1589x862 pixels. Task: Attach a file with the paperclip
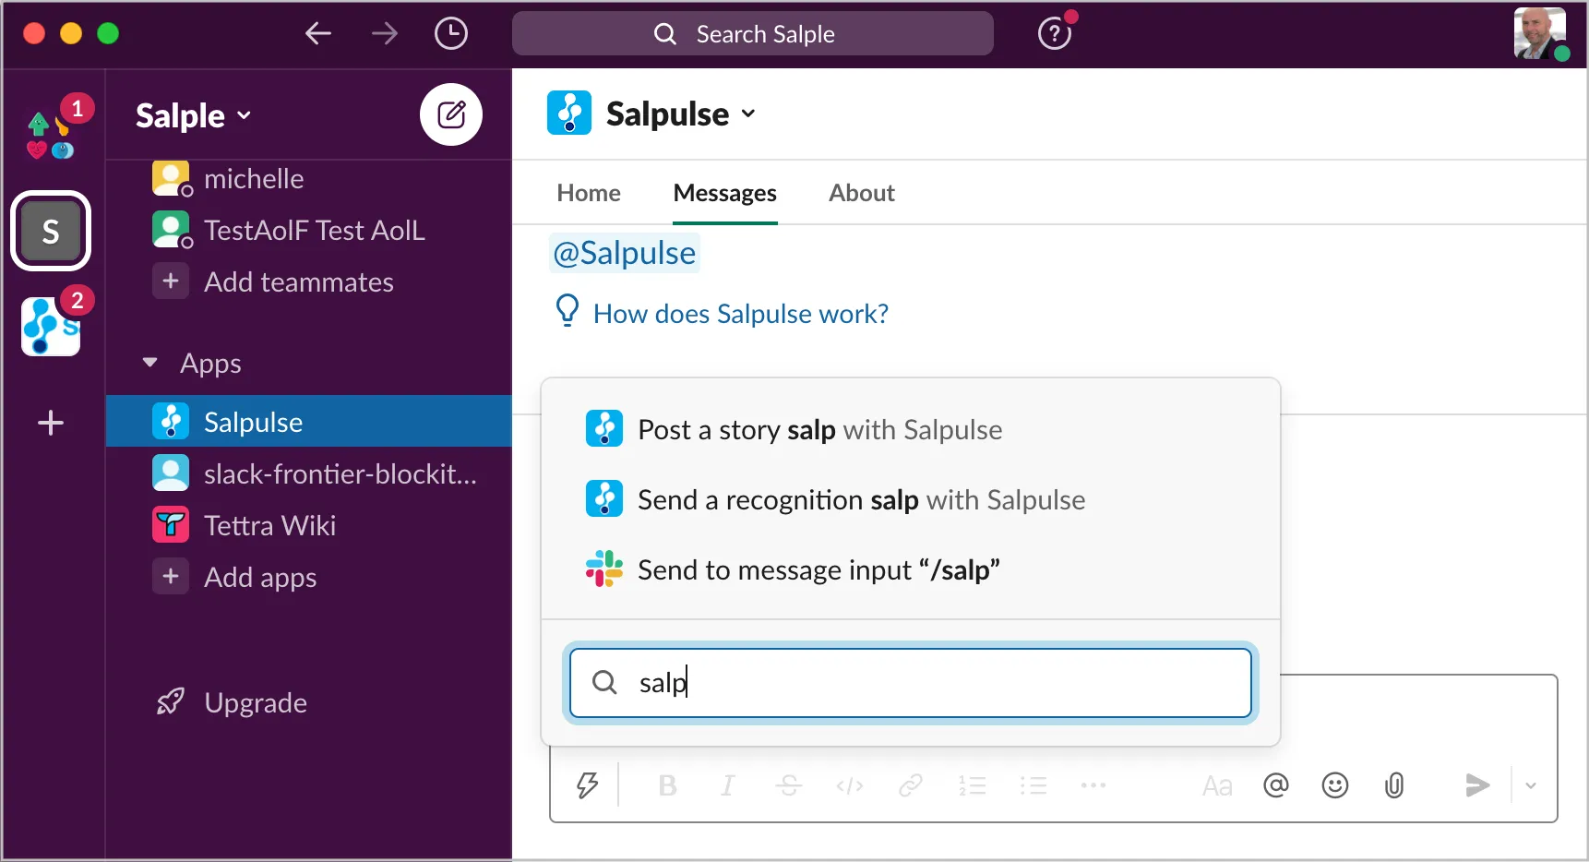pos(1394,785)
